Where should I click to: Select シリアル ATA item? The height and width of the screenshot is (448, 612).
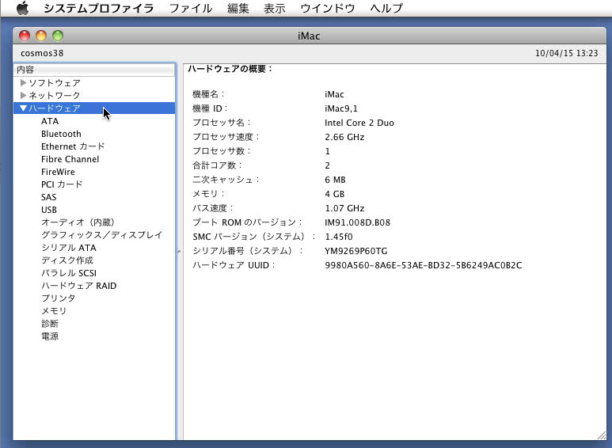tap(68, 248)
